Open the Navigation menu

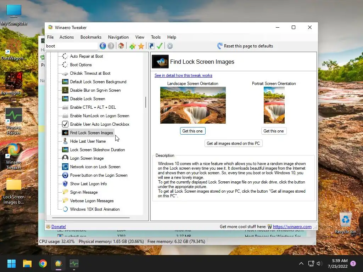[118, 37]
